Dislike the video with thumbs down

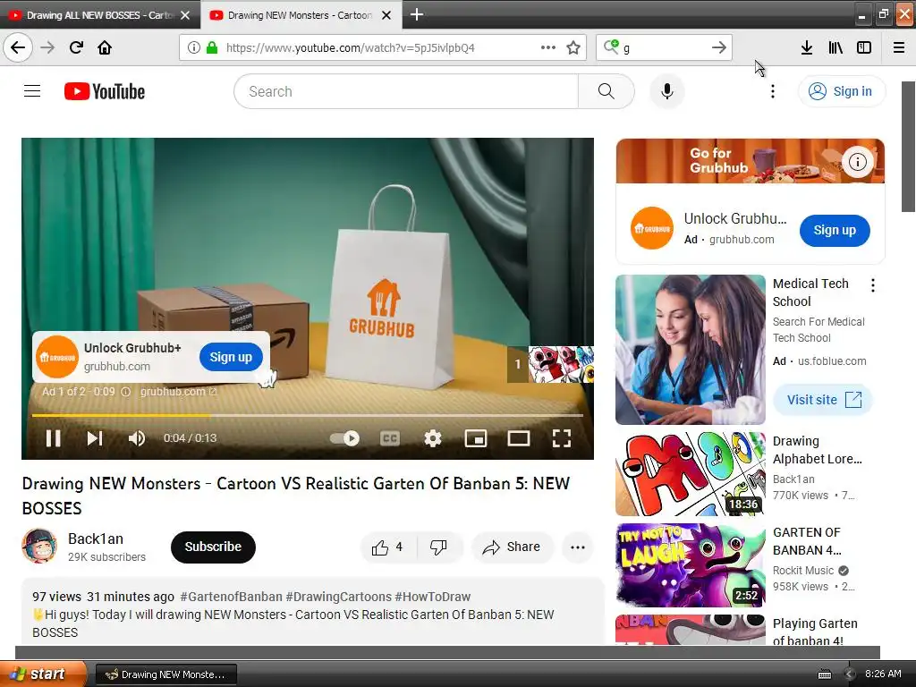[438, 547]
